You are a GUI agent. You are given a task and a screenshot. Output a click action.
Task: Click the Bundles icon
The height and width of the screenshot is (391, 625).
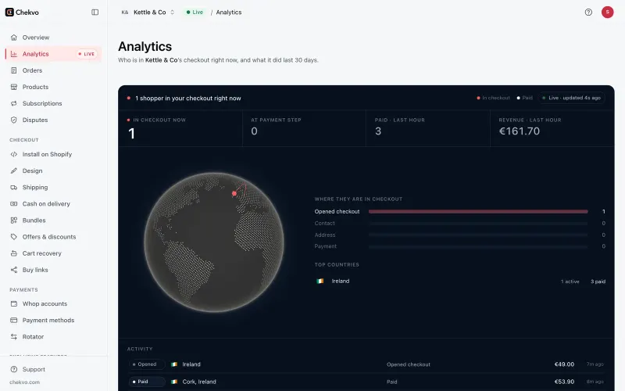pos(14,221)
